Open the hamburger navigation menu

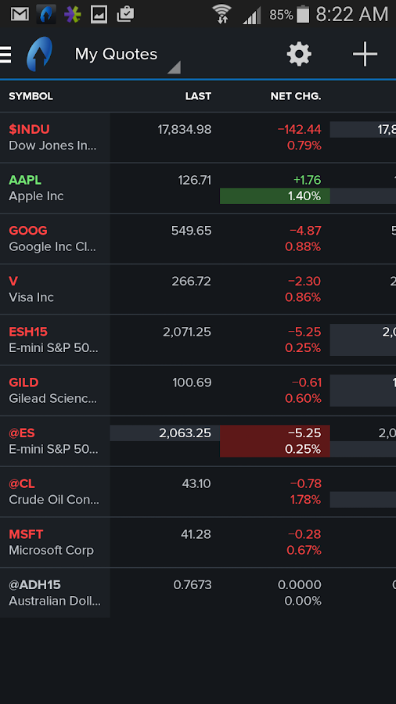click(x=5, y=54)
